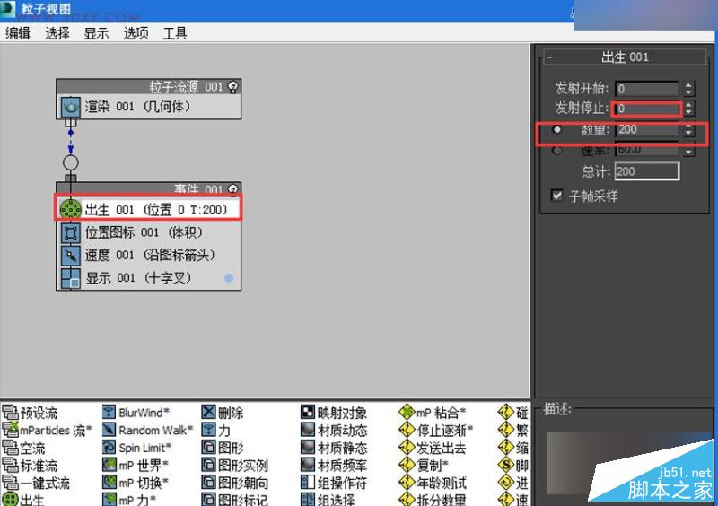This screenshot has height=506, width=718.
Task: Toggle the 粒子流源 001 lightbulb icon
Action: coord(233,86)
